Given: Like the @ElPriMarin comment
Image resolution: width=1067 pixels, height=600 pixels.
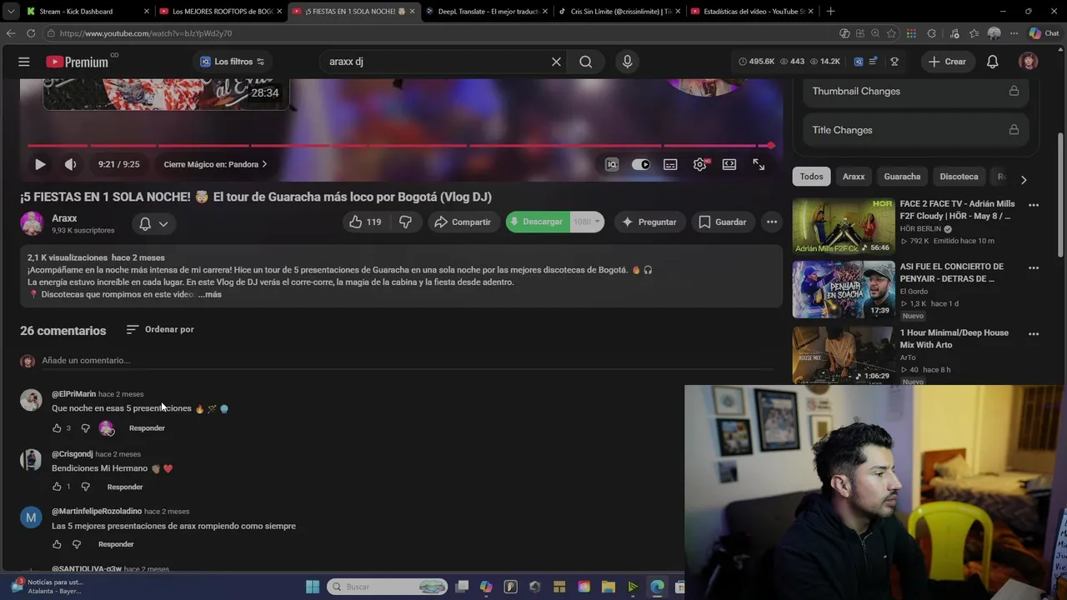Looking at the screenshot, I should click(57, 428).
